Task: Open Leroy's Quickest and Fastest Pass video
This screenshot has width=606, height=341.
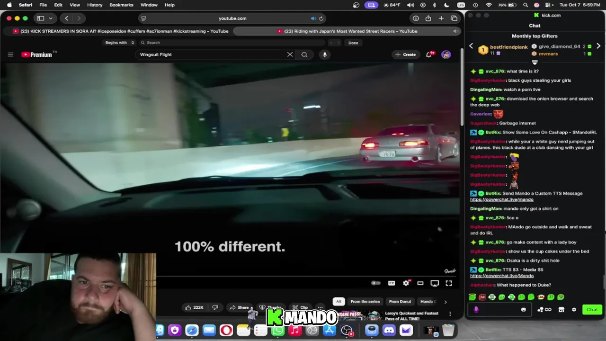Action: 411,316
